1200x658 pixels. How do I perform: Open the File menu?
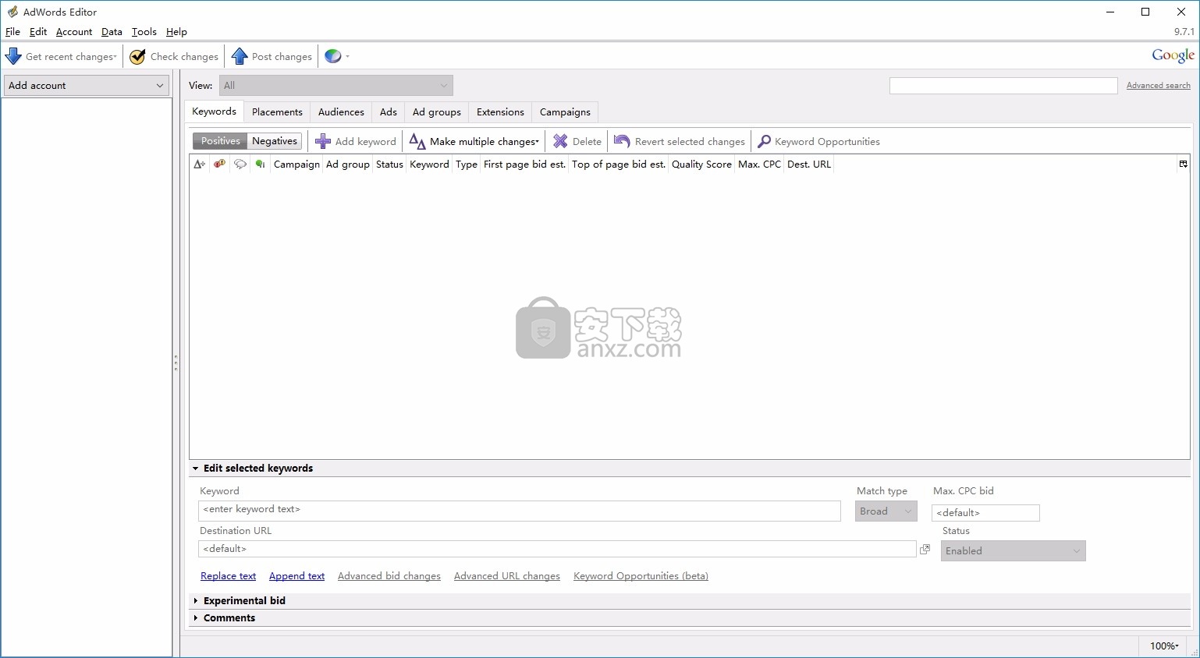coord(12,32)
